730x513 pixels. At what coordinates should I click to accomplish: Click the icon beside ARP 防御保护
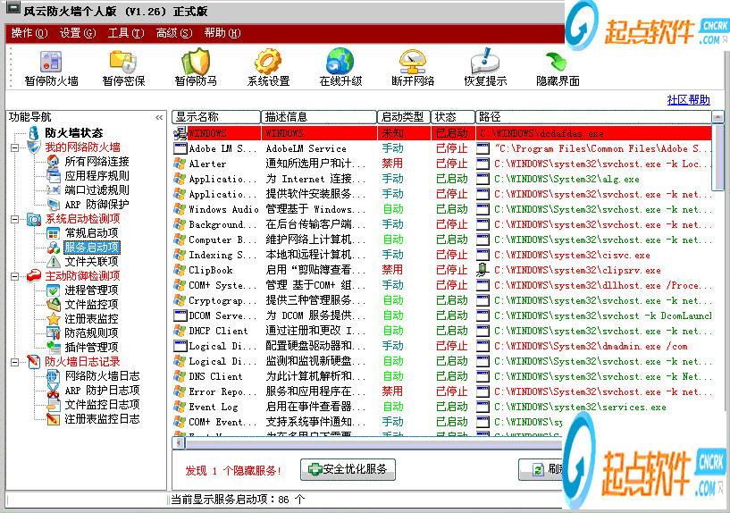pos(53,205)
